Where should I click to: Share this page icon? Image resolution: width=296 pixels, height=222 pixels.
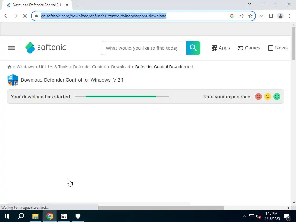click(241, 16)
